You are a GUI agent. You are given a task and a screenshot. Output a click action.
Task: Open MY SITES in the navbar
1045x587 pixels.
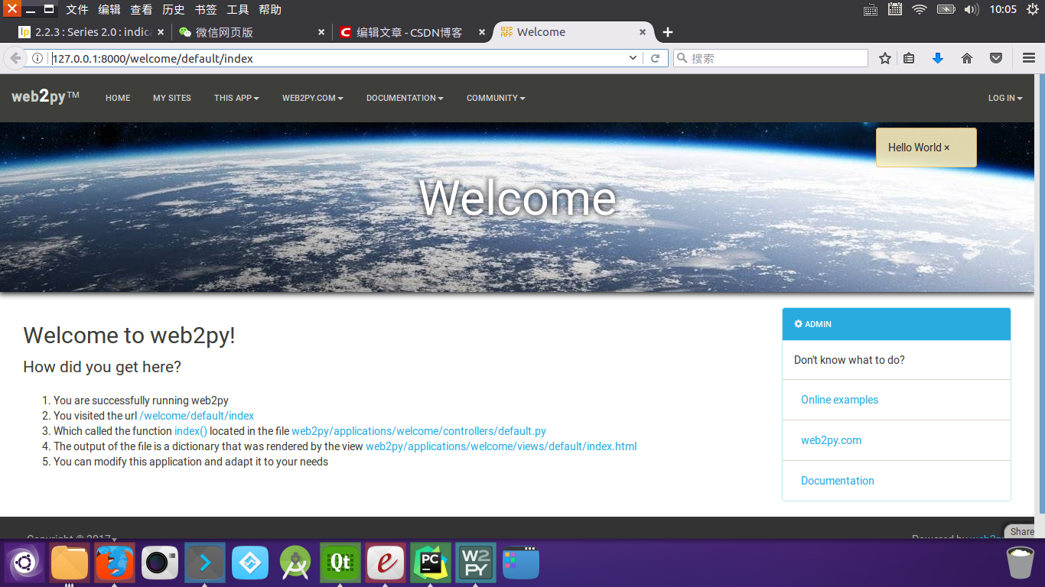click(172, 98)
